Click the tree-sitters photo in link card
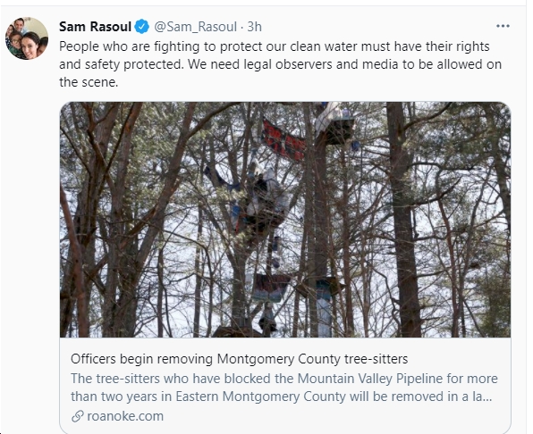533x434 pixels. tap(285, 220)
